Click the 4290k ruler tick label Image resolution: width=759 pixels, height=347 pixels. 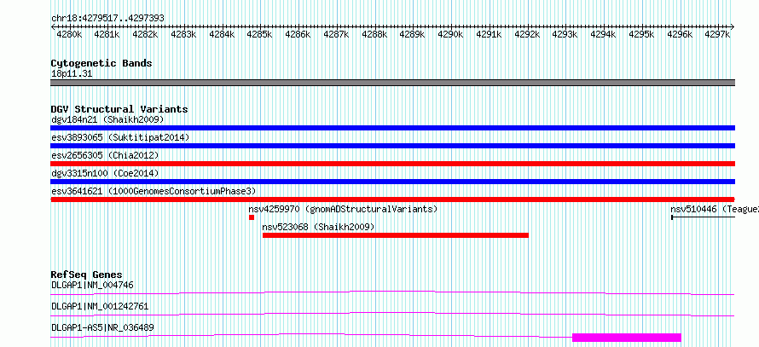pos(450,34)
